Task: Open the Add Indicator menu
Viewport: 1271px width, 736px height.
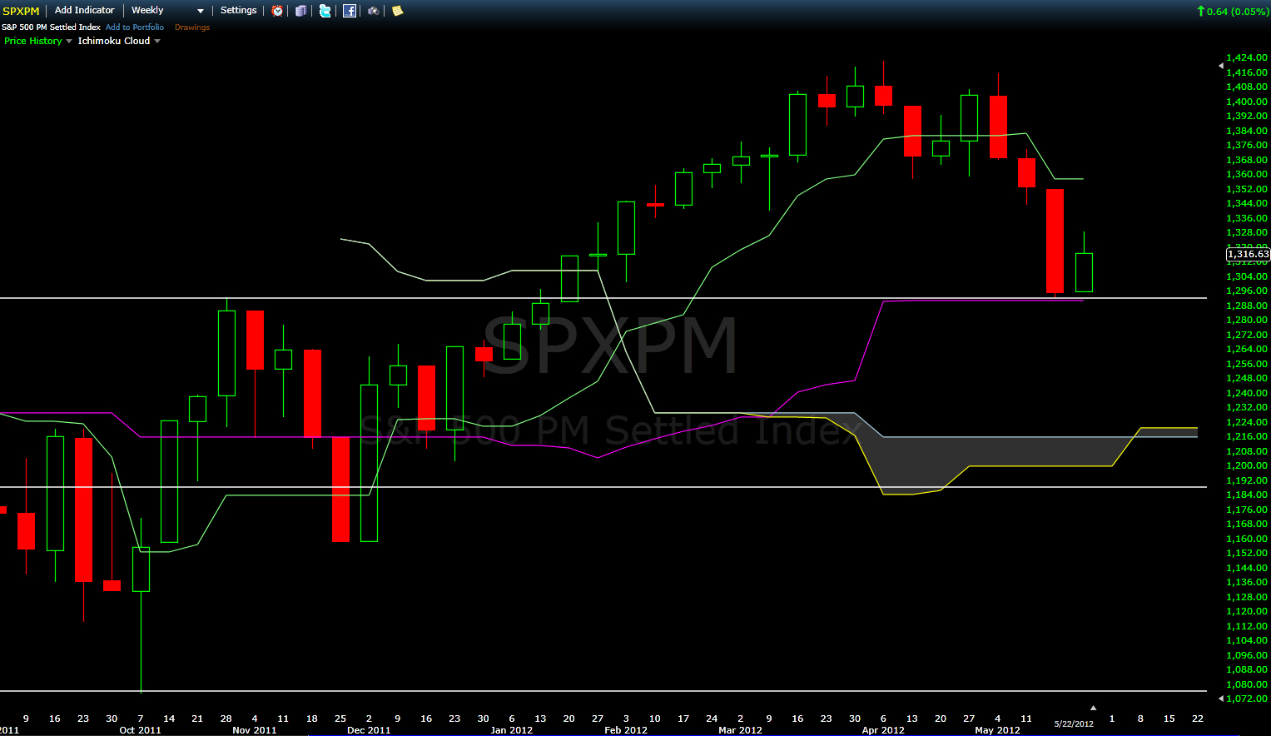Action: [x=84, y=10]
